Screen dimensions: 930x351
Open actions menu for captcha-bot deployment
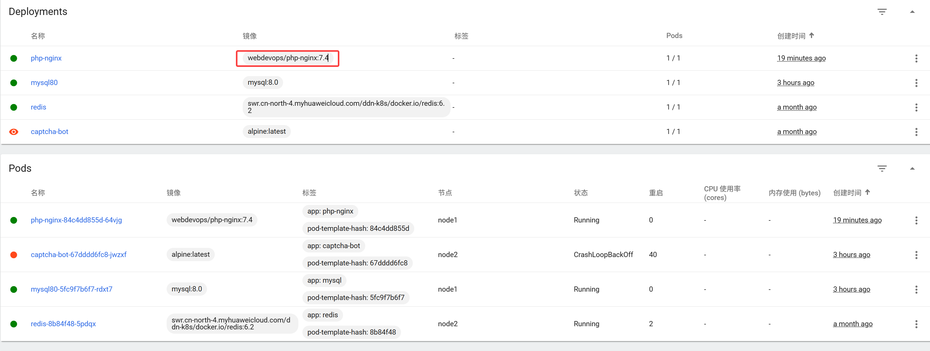916,132
